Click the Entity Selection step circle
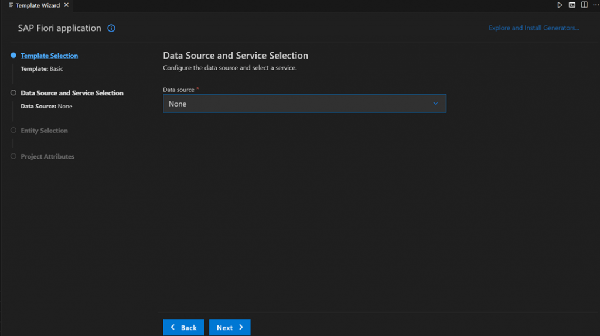Image resolution: width=600 pixels, height=336 pixels. [x=13, y=131]
